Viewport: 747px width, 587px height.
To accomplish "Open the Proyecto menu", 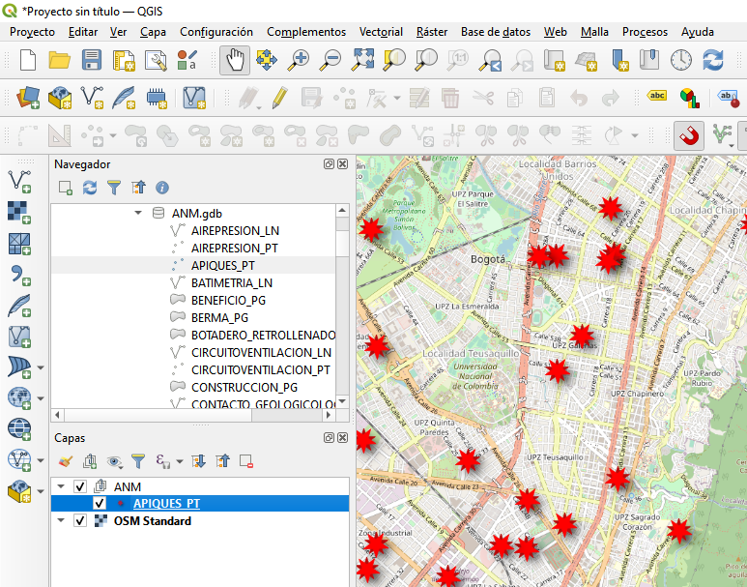I will [x=33, y=32].
